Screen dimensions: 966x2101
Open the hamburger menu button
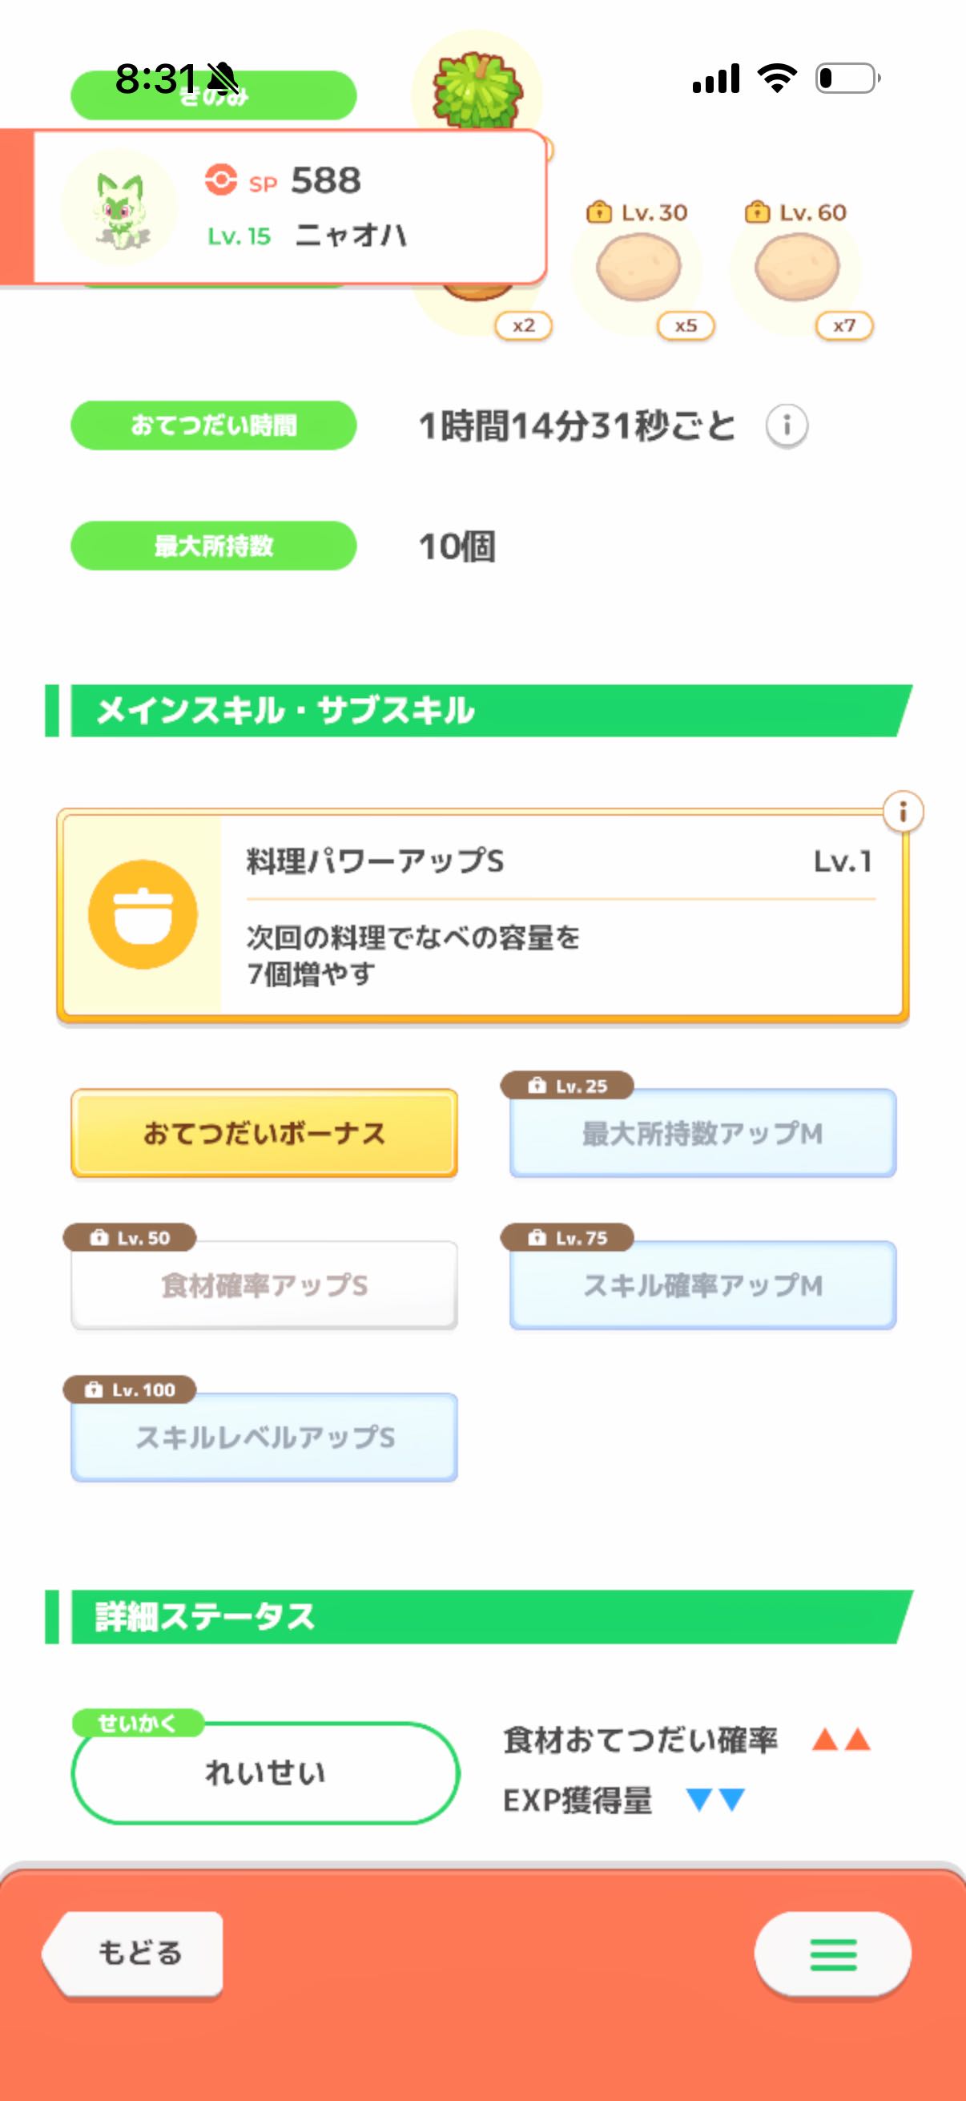(x=832, y=1954)
